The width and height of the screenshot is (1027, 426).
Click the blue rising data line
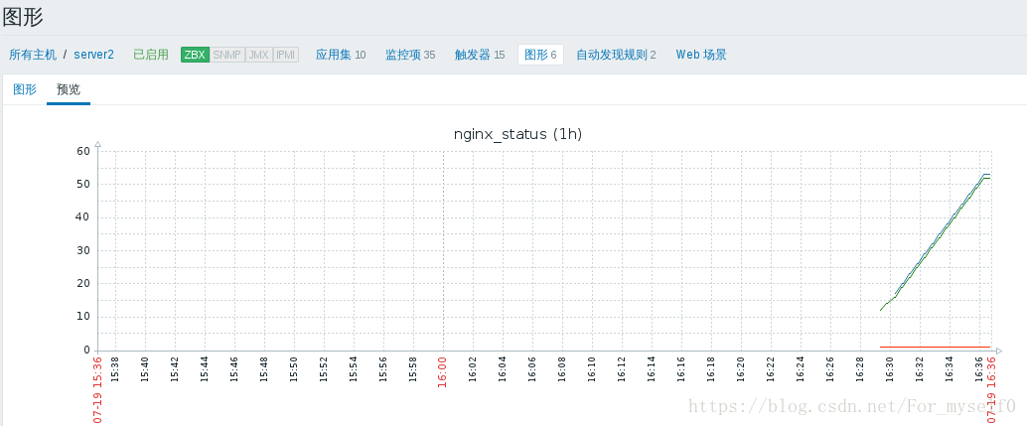click(944, 235)
